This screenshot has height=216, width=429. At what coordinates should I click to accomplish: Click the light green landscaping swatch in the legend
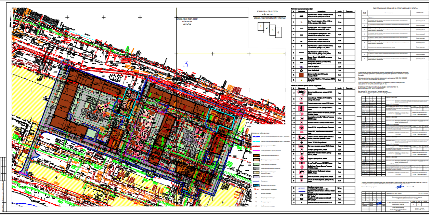[256, 164]
